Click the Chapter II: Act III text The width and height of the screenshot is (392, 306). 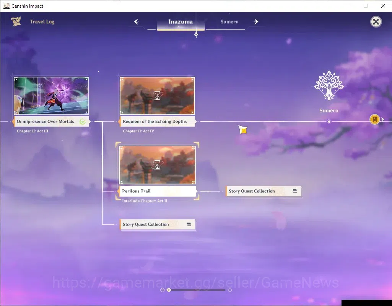(32, 131)
